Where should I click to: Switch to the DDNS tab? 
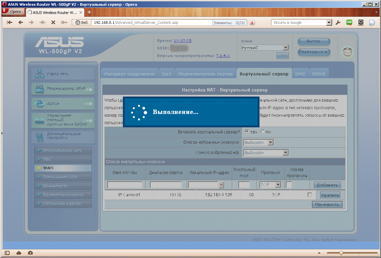pos(319,74)
